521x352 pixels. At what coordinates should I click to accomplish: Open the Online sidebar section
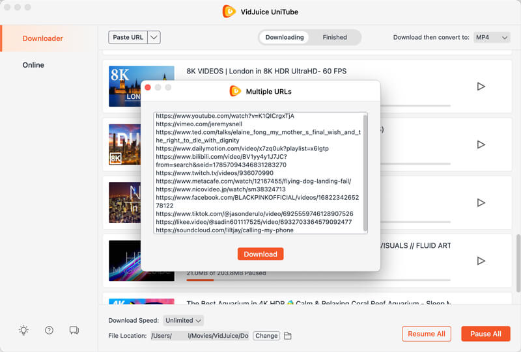pos(33,65)
